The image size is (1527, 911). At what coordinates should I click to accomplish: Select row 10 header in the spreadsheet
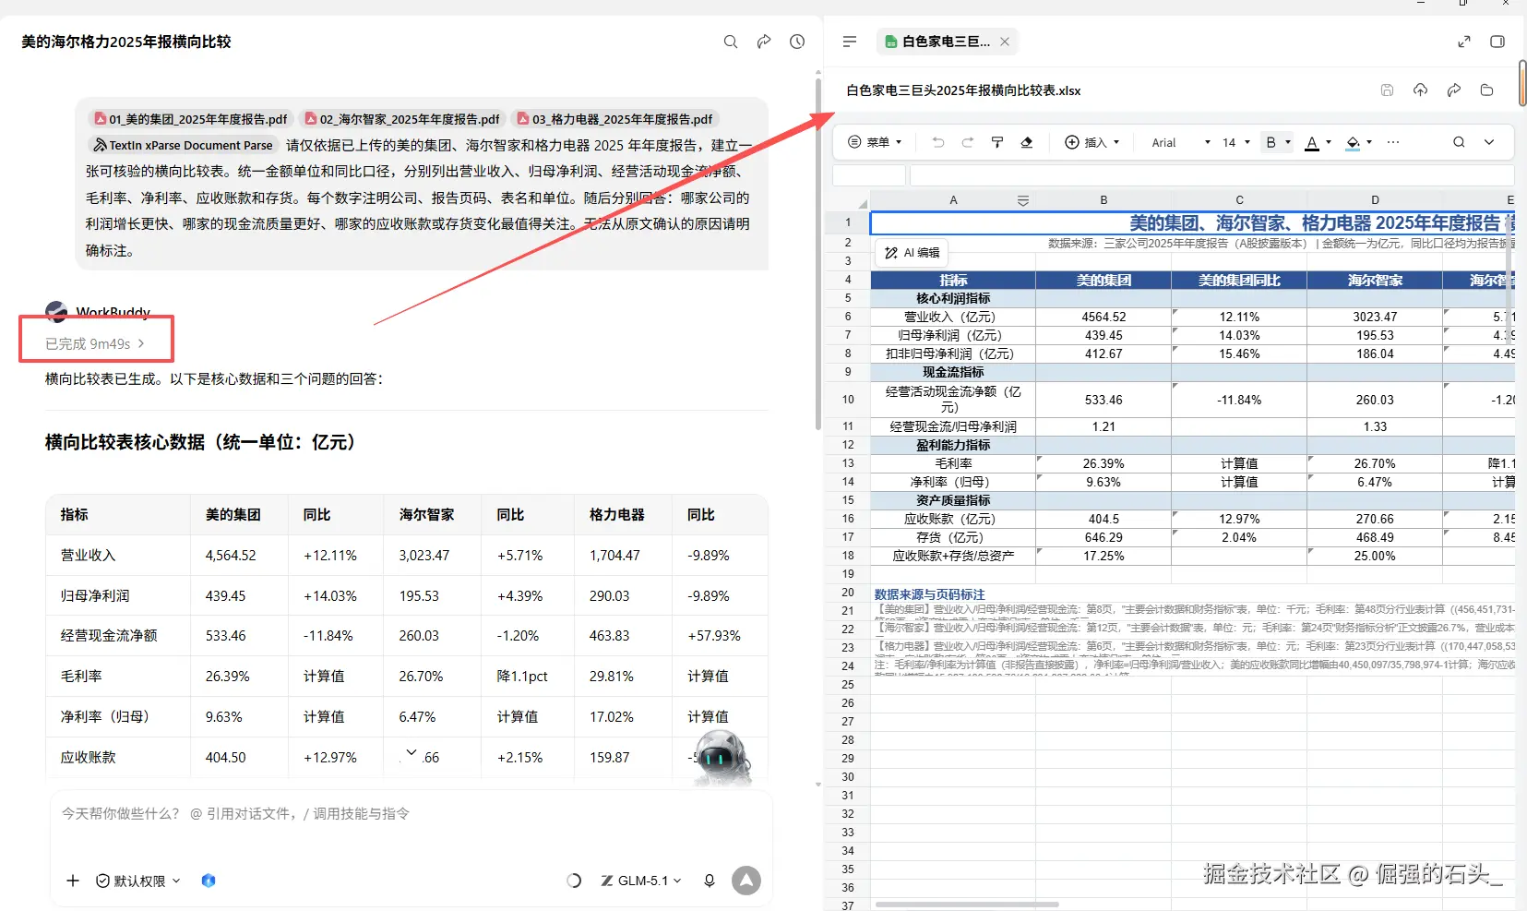click(x=847, y=400)
